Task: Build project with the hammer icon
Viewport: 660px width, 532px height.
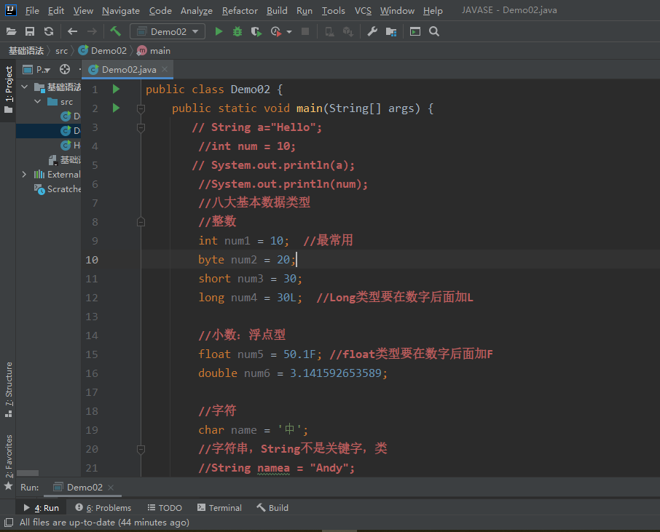Action: point(115,31)
